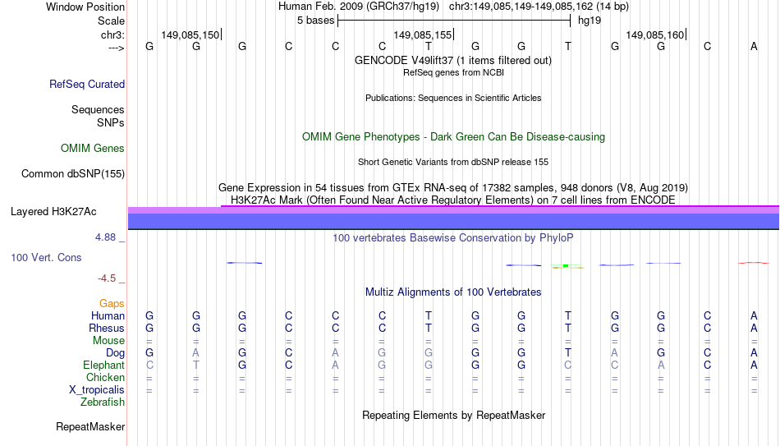The width and height of the screenshot is (780, 446).
Task: Click Human Feb. 2009 (GRCh37/hg19) assembly text
Action: point(359,7)
